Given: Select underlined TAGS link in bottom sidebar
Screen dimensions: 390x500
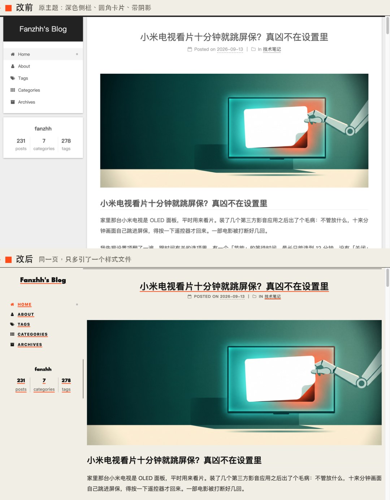Looking at the screenshot, I should coord(24,324).
